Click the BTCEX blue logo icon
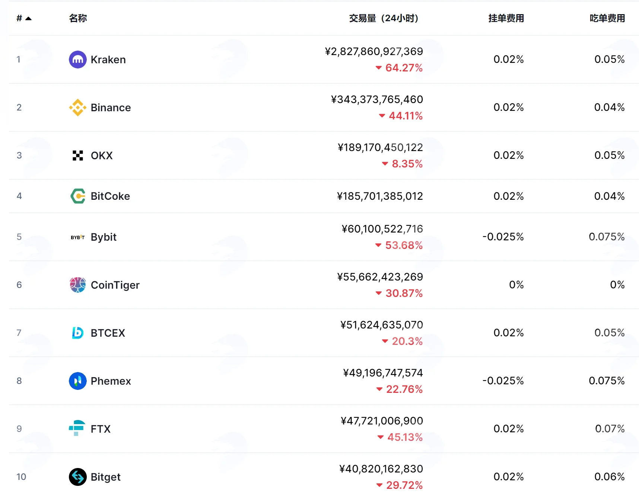This screenshot has width=639, height=500. click(78, 333)
